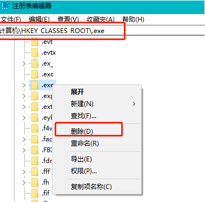205x202 pixels.
Task: Click the registry path address bar
Action: (102, 31)
